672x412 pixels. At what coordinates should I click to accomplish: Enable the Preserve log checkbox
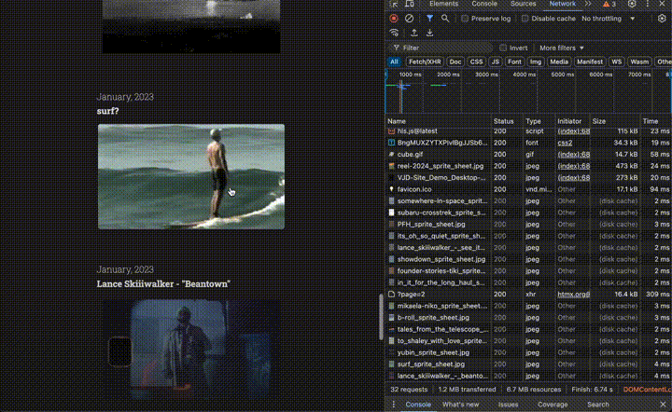(x=467, y=19)
